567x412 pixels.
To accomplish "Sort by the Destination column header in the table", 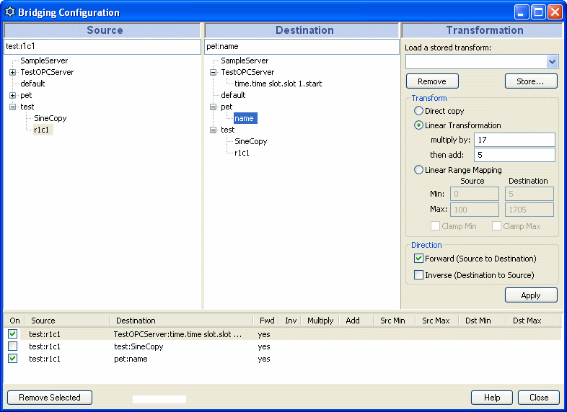I will coord(181,321).
